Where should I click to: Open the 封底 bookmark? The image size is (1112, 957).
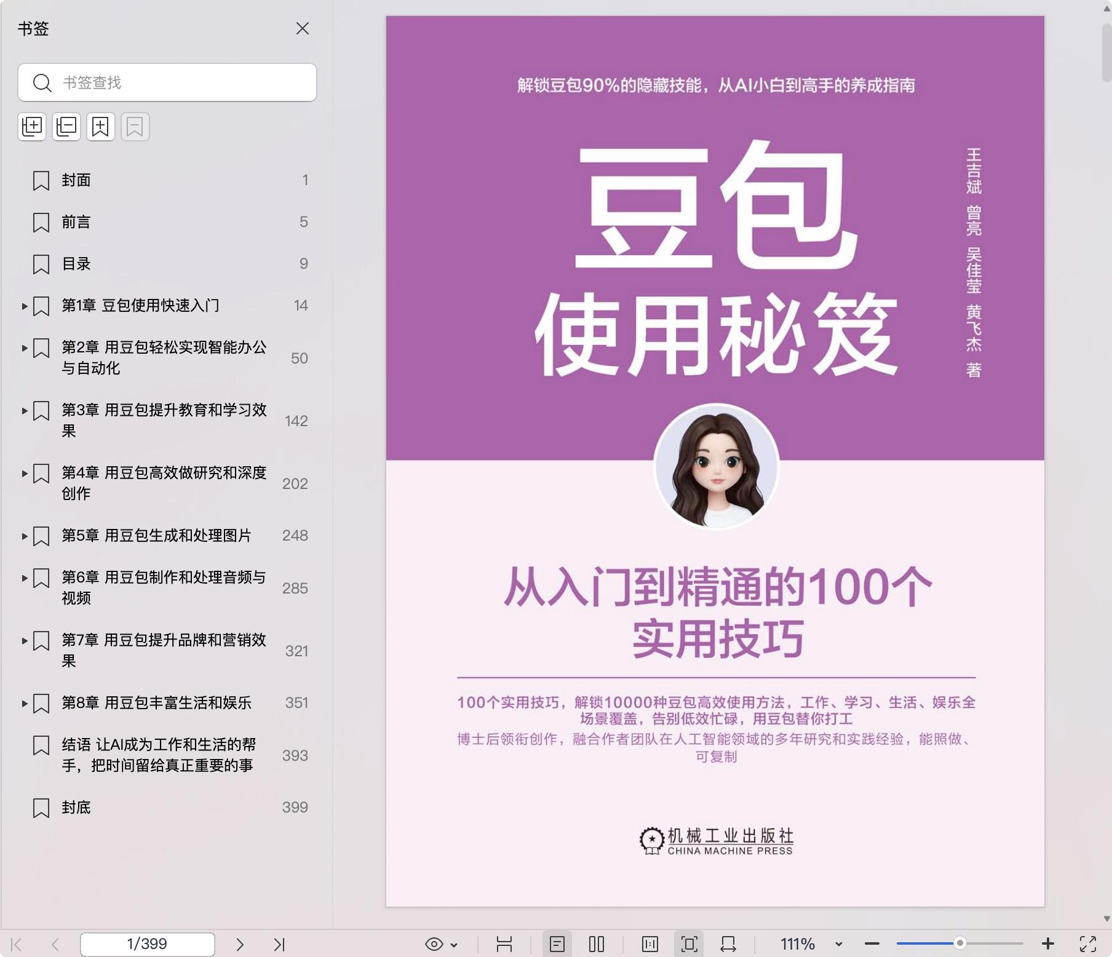pos(76,808)
